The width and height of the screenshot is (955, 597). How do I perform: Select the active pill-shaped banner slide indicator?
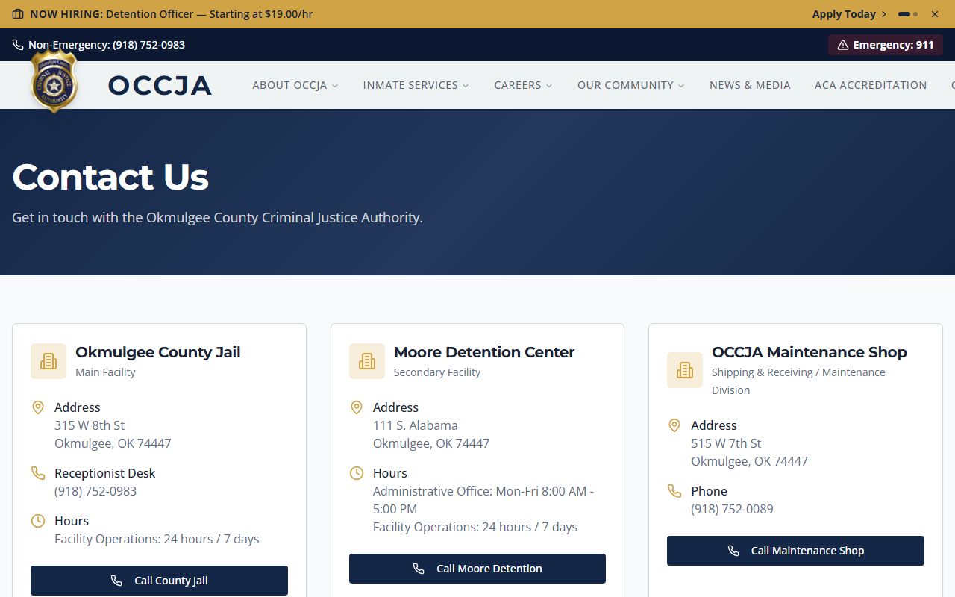click(904, 14)
